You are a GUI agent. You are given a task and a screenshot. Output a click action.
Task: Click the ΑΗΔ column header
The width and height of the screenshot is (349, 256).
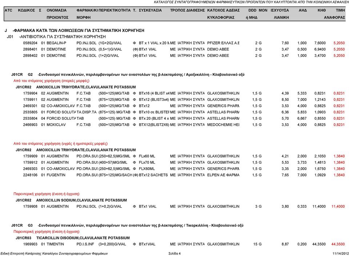(x=303, y=10)
